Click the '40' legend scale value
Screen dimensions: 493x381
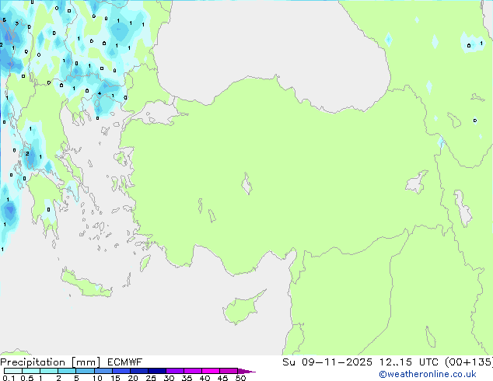[x=205, y=378]
